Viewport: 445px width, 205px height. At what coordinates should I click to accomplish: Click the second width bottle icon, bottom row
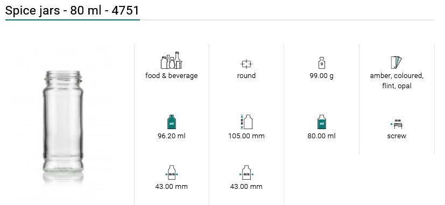[246, 172]
